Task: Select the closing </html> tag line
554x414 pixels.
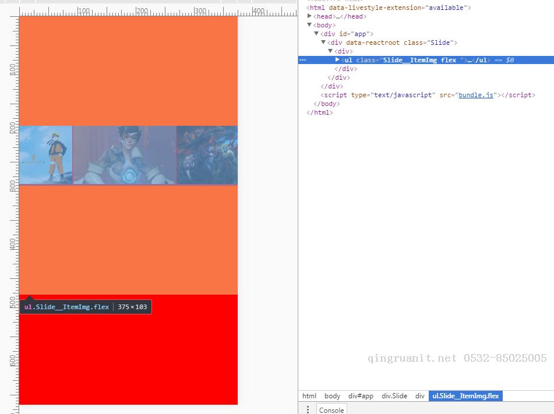Action: 319,113
